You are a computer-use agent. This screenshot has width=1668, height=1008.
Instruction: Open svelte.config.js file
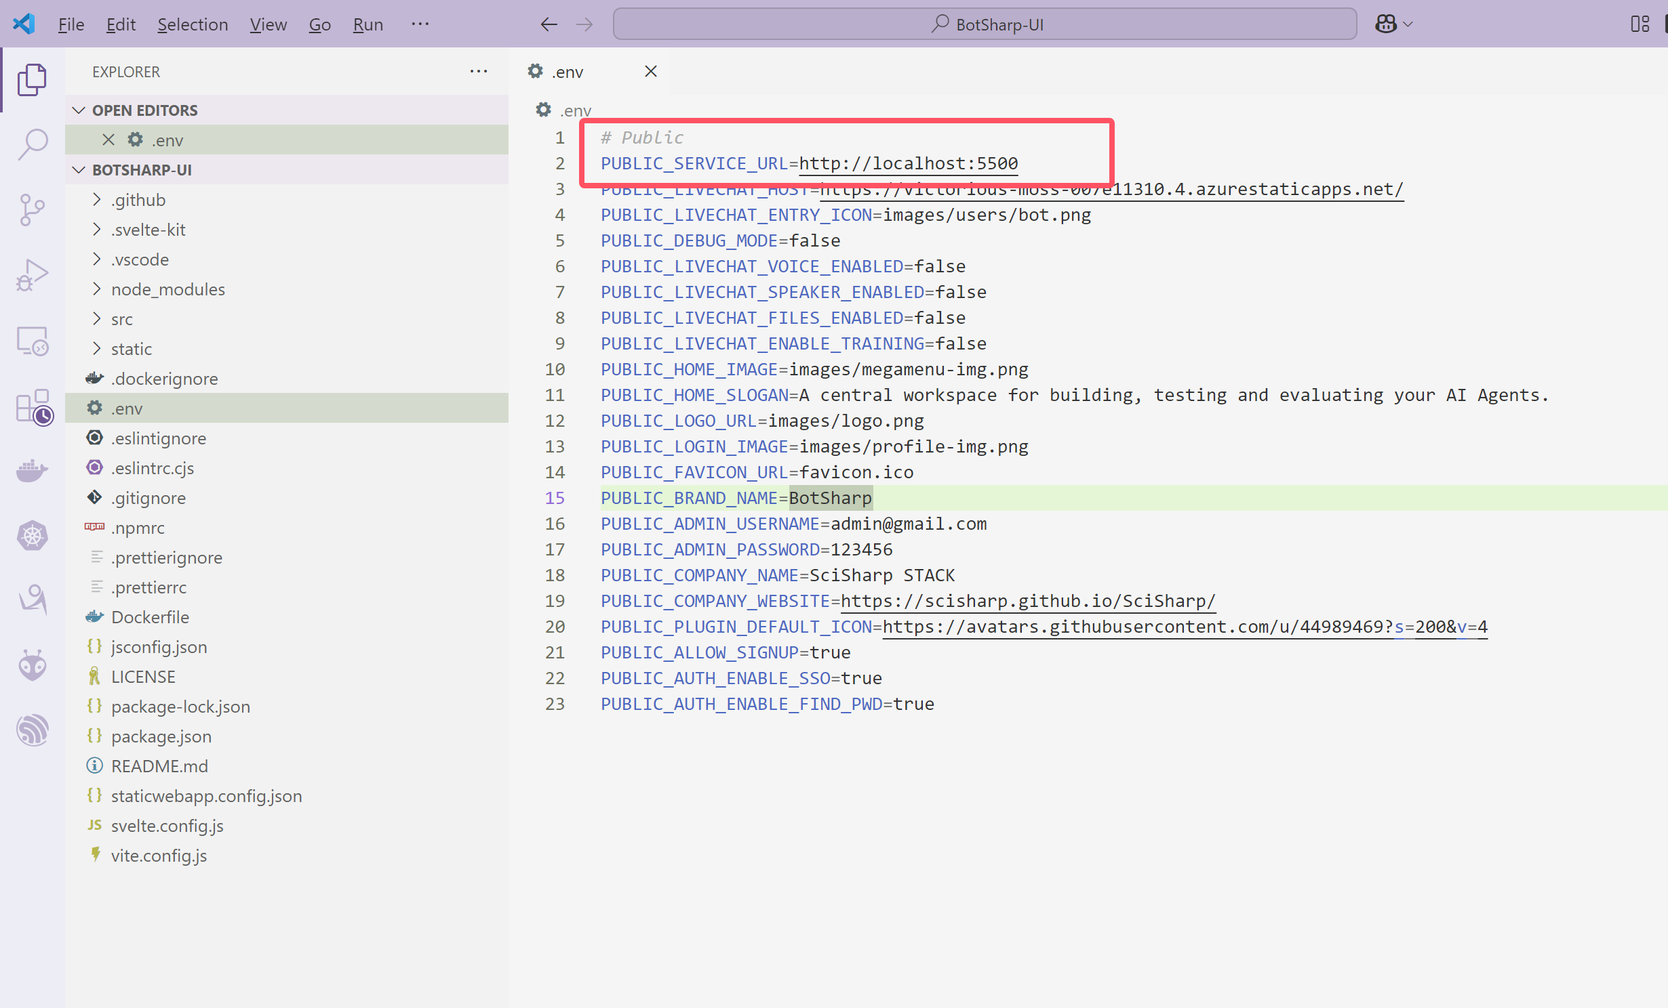pos(286,825)
